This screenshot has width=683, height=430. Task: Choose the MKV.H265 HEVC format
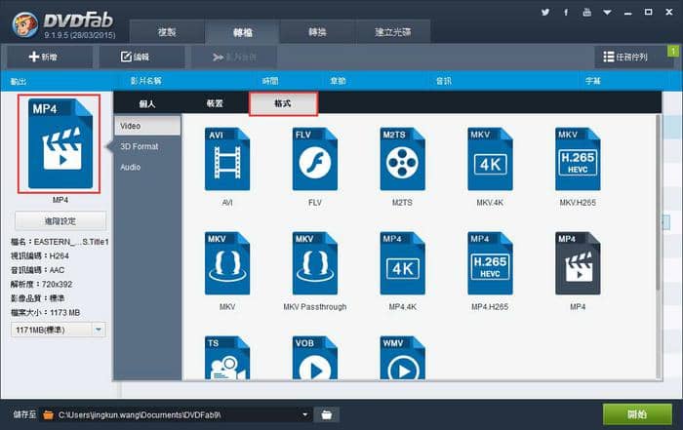click(x=578, y=159)
